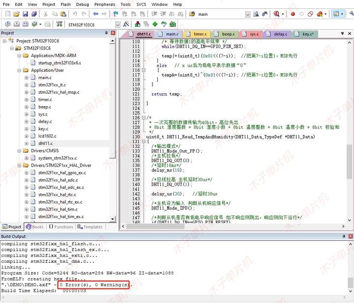Open the STM32F103C6 target dropdown

[x=118, y=25]
